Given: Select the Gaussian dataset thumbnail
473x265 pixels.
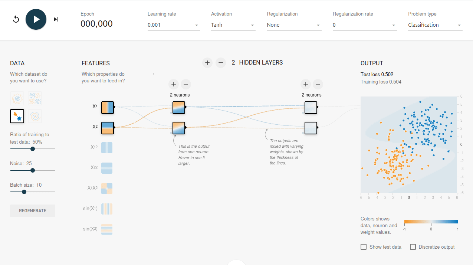Looking at the screenshot, I should coord(17,116).
